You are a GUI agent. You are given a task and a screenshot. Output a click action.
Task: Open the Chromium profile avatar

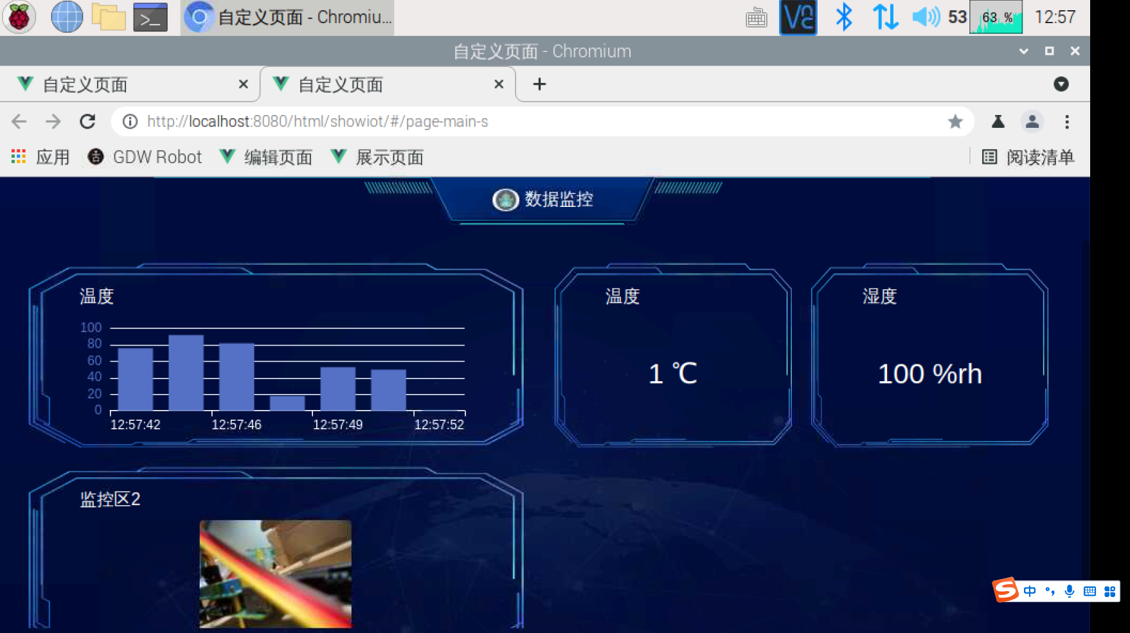tap(1032, 121)
